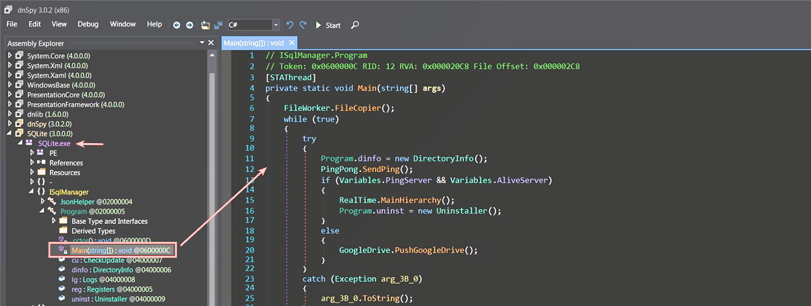Screen dimensions: 811x306
Task: Click the Undo arrow in toolbar
Action: tap(290, 25)
